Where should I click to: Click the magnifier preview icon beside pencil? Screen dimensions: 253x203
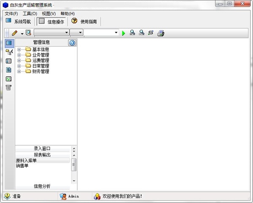(x=29, y=33)
